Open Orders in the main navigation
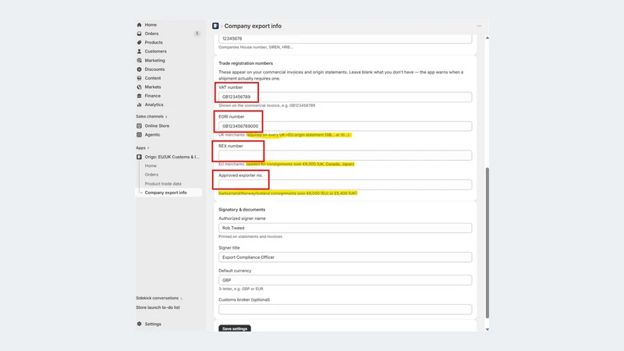Viewport: 624px width, 351px height. pos(151,34)
